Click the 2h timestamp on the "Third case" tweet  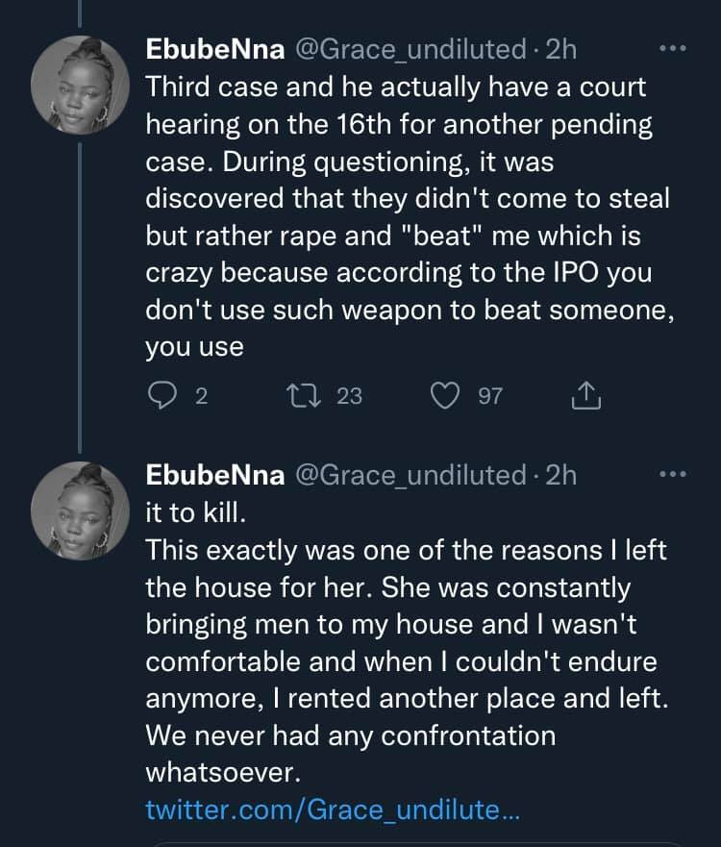pos(560,47)
